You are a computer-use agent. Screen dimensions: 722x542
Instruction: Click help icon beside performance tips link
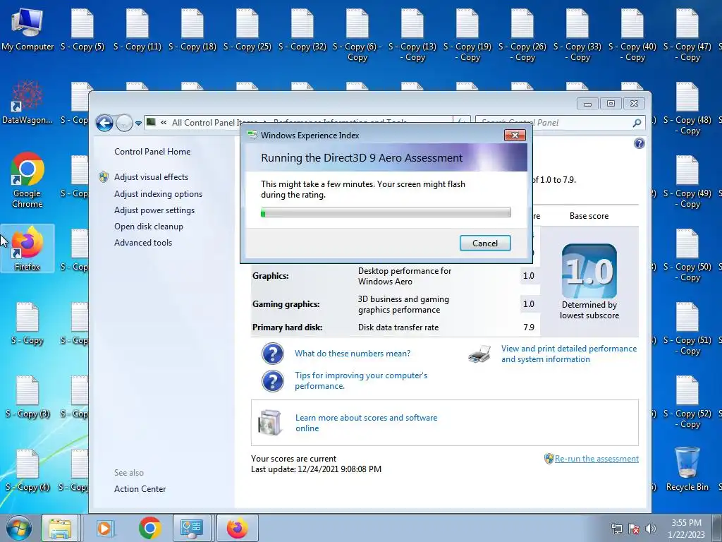click(273, 381)
